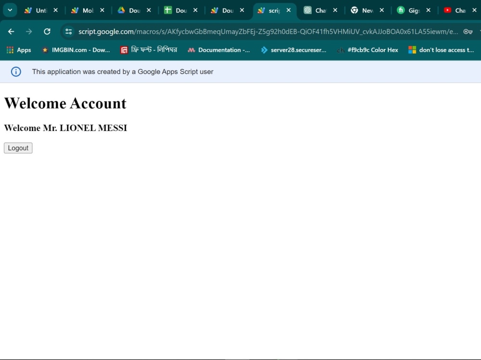Close the Fiverr Gigs tab
This screenshot has height=360, width=481.
pyautogui.click(x=429, y=10)
